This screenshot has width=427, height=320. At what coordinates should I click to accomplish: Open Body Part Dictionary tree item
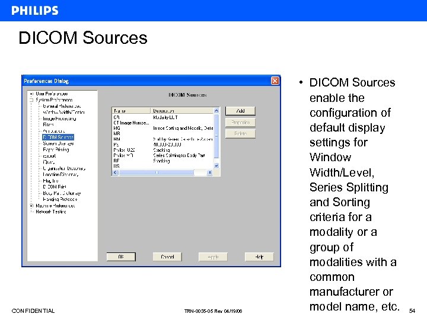(x=62, y=193)
